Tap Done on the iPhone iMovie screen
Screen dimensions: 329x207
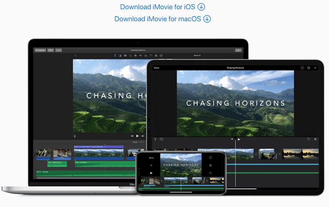(x=151, y=158)
